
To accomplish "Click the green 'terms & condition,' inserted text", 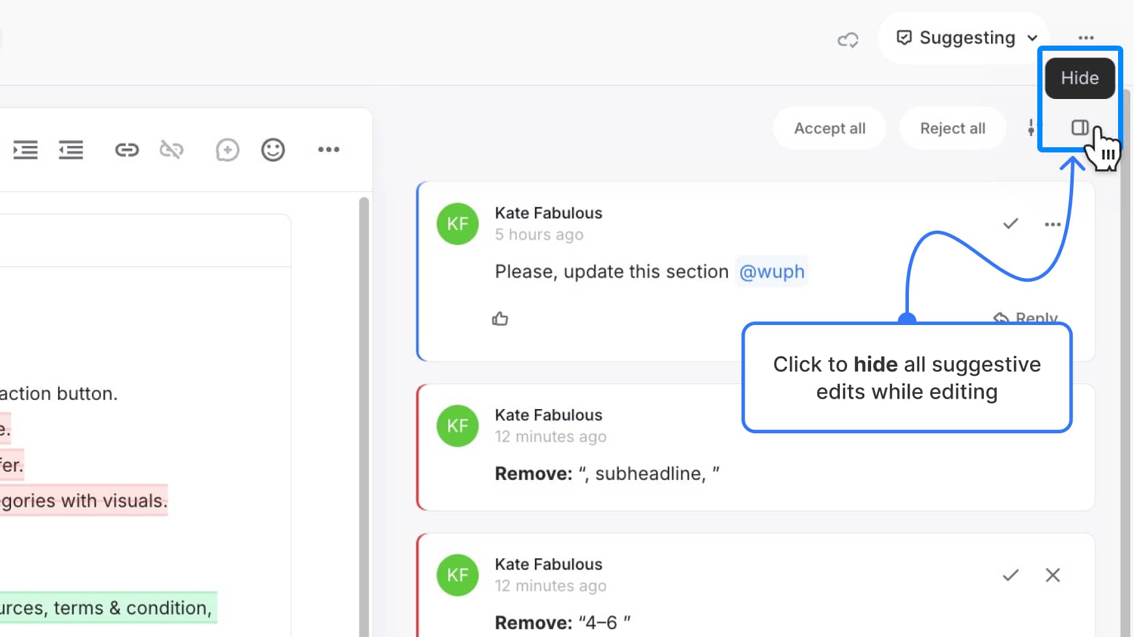I will coord(132,608).
